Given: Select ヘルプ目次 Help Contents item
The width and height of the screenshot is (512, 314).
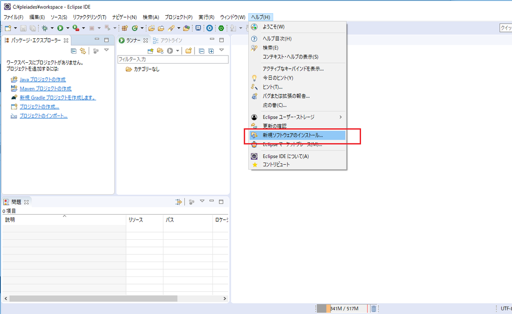Looking at the screenshot, I should coord(298,39).
